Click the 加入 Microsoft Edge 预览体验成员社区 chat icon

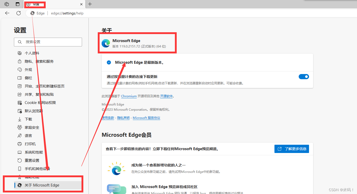(x=116, y=189)
